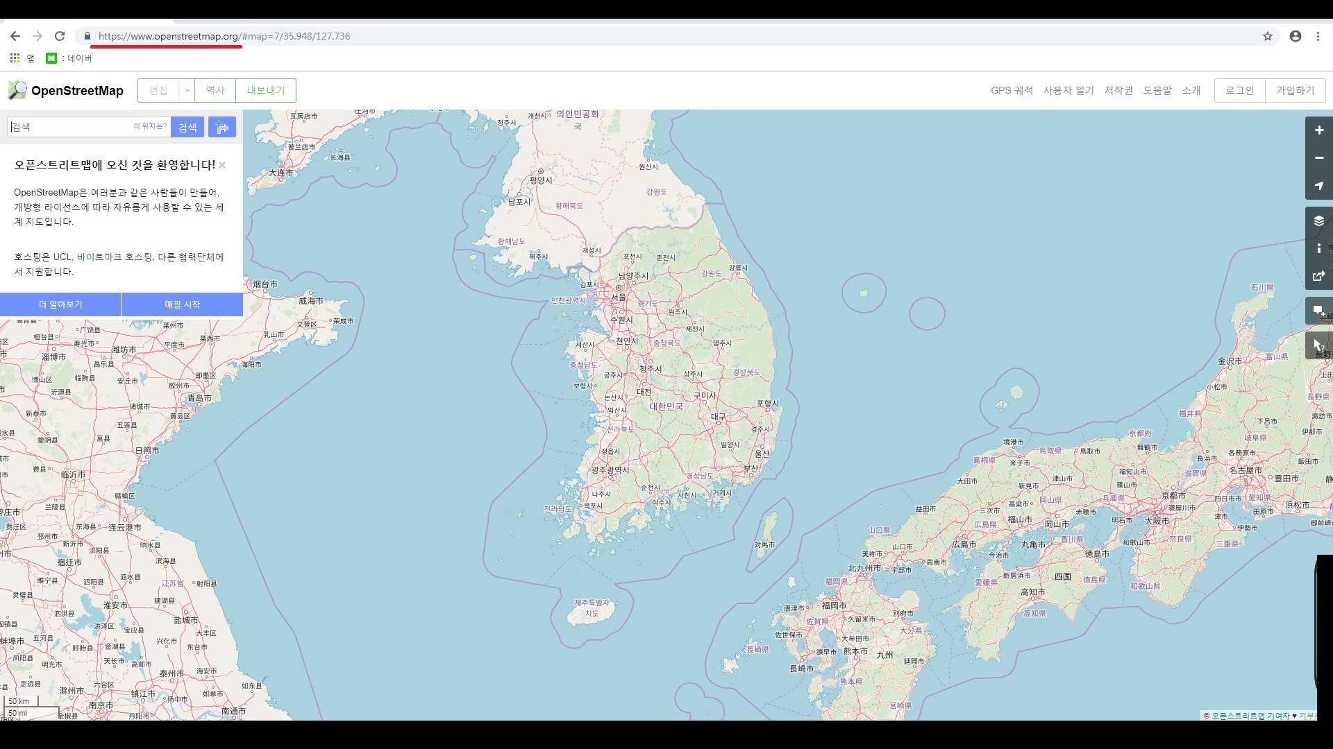The width and height of the screenshot is (1333, 749).
Task: Go back in the browser
Action: point(15,36)
